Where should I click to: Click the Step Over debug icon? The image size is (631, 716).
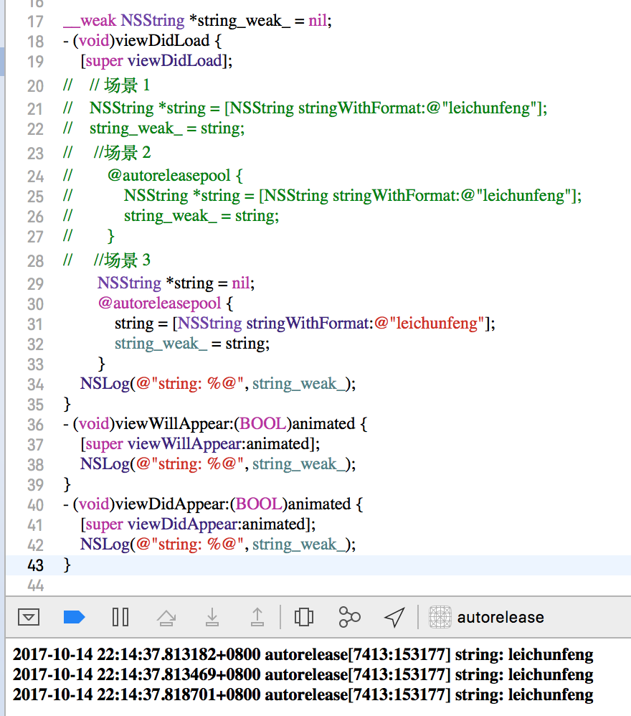click(x=166, y=618)
